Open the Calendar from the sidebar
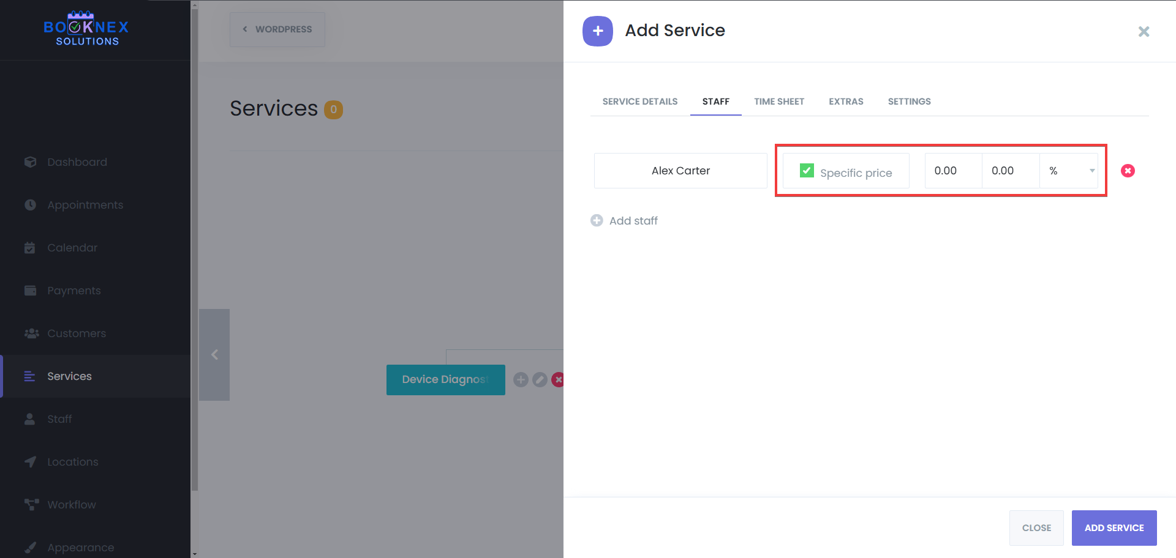Image resolution: width=1176 pixels, height=558 pixels. click(72, 248)
